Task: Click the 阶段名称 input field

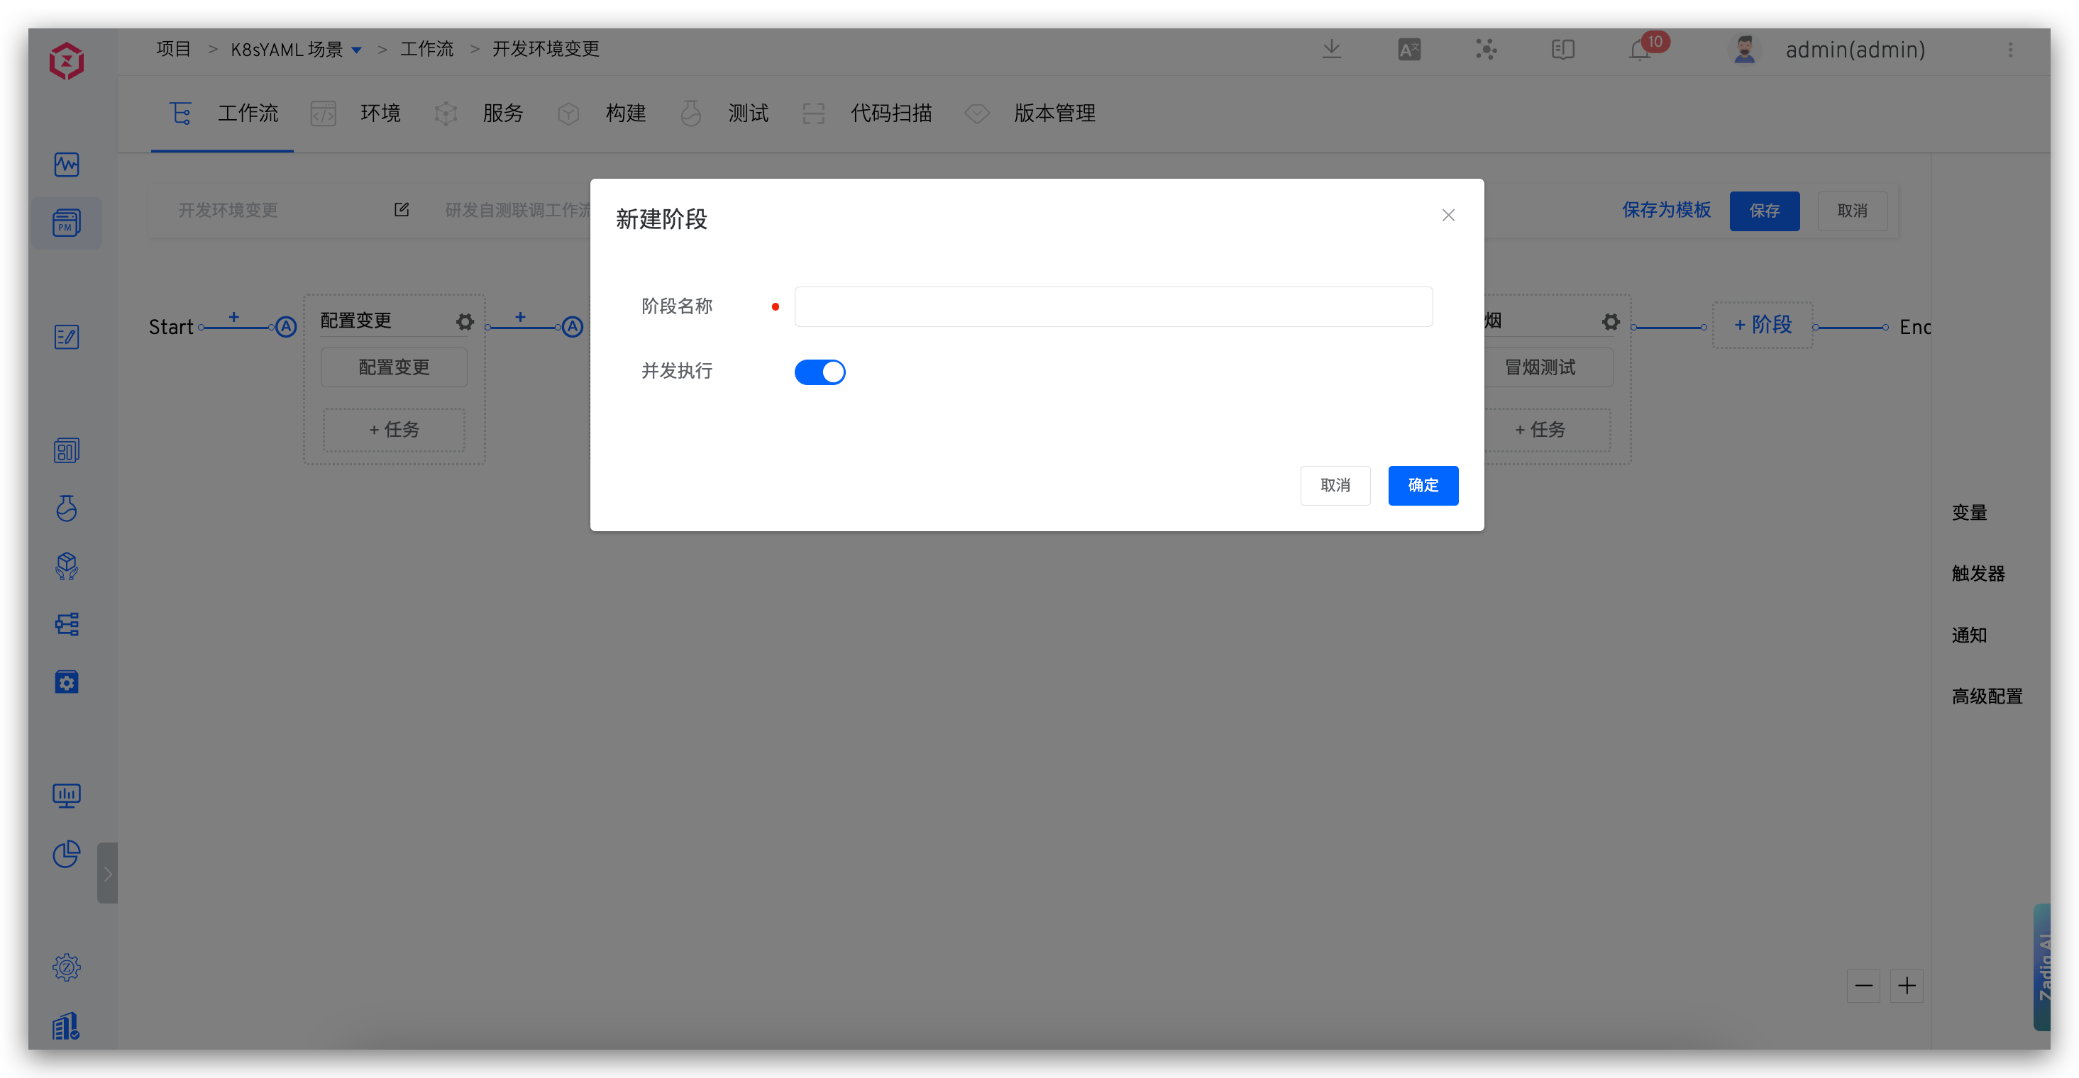Action: pyautogui.click(x=1113, y=306)
